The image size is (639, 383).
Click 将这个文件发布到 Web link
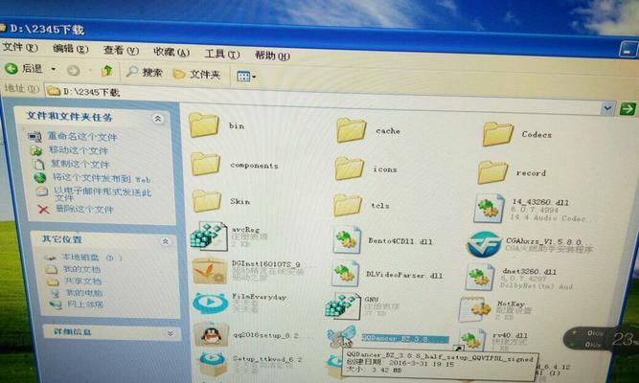[102, 178]
